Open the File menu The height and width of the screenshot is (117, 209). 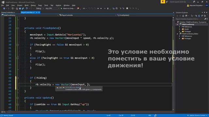point(2,5)
